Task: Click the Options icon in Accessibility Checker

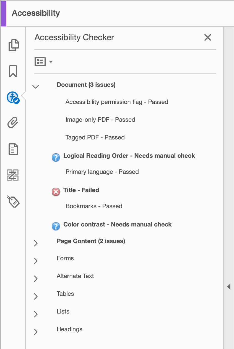Action: pyautogui.click(x=40, y=62)
